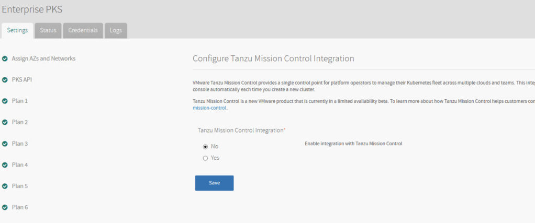Follow the mission-control hyperlink
Image resolution: width=535 pixels, height=223 pixels.
tap(210, 108)
